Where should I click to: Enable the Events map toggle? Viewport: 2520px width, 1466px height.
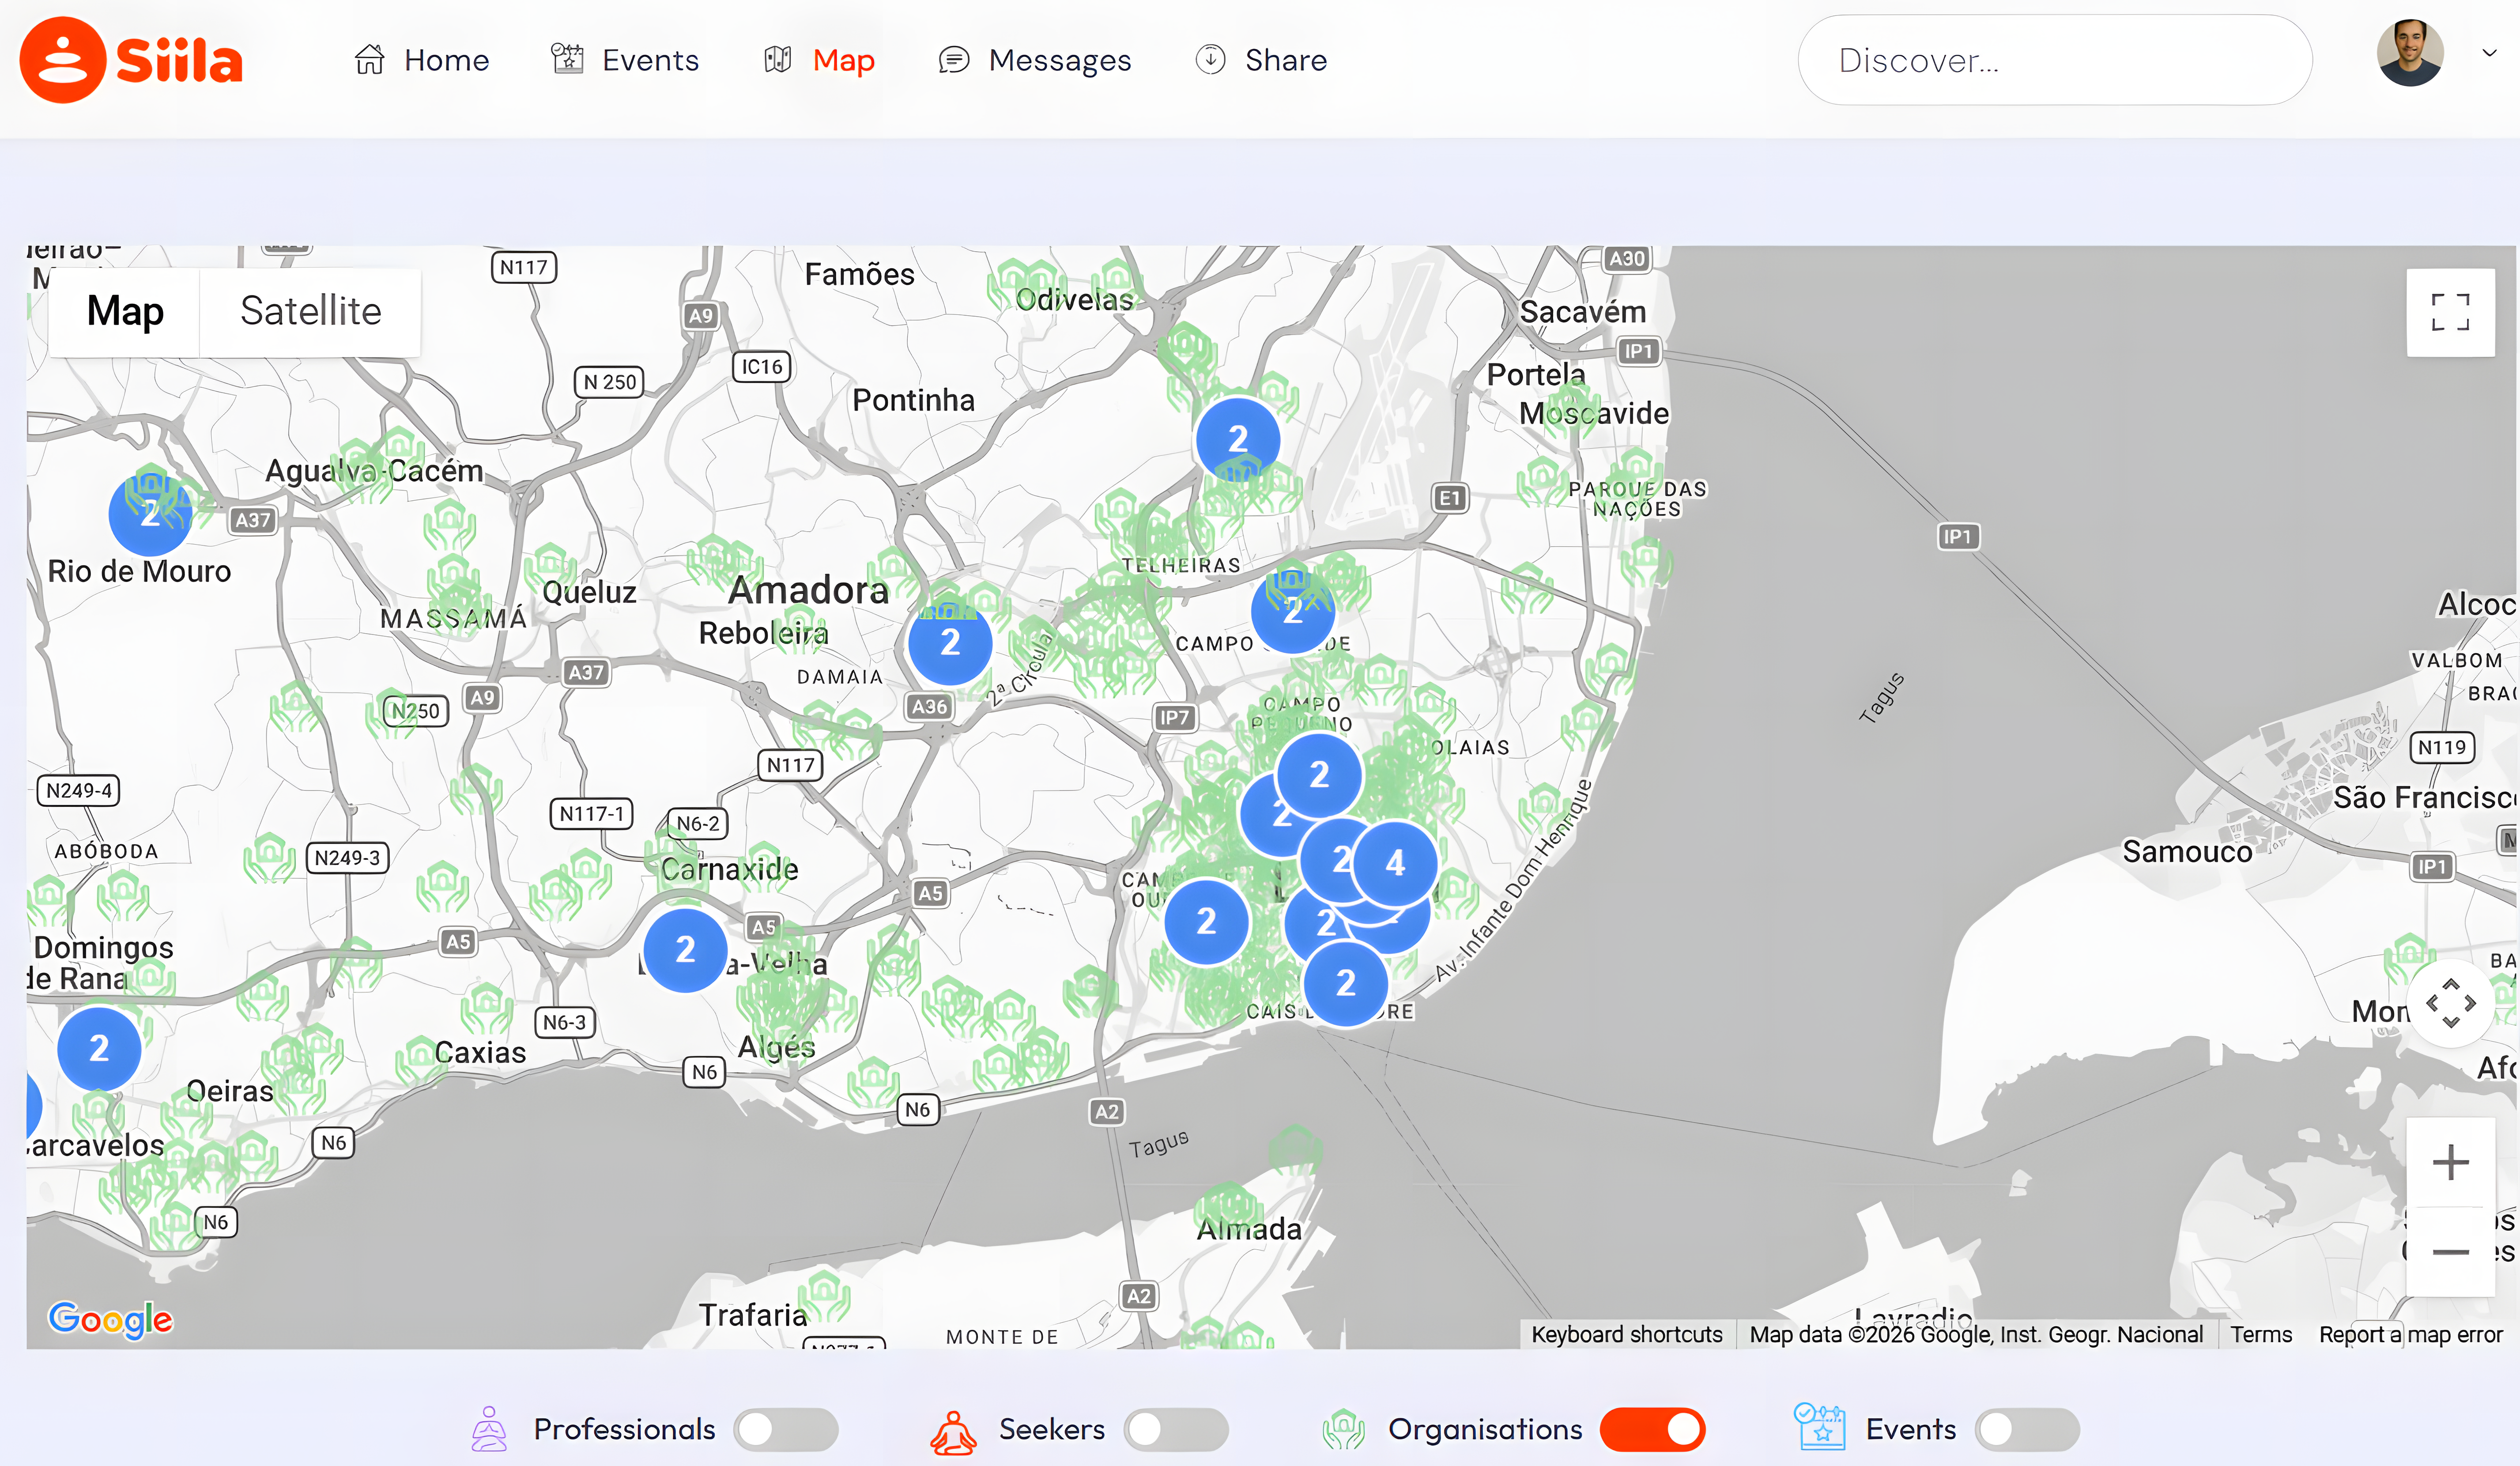(x=2027, y=1429)
